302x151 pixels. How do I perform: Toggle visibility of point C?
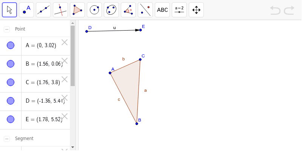pos(11,82)
